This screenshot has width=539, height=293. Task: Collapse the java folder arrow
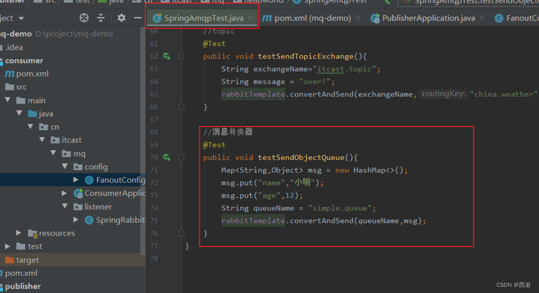(x=19, y=113)
